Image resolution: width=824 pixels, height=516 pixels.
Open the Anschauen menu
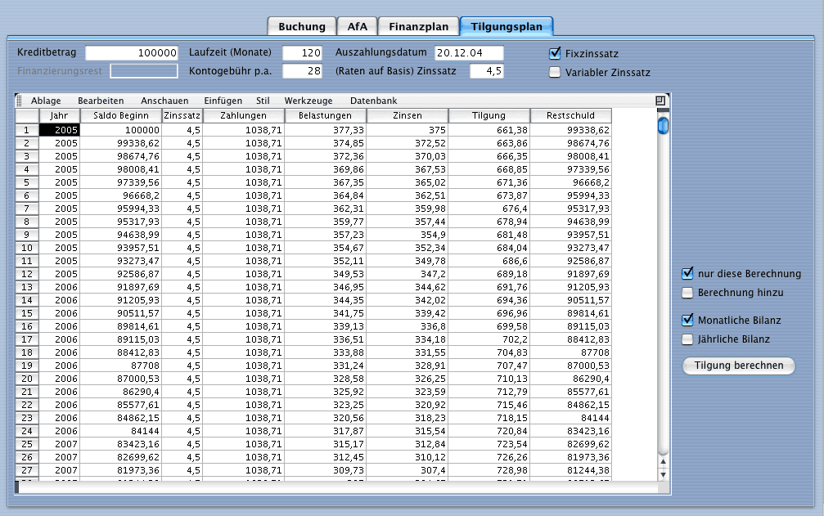(164, 101)
